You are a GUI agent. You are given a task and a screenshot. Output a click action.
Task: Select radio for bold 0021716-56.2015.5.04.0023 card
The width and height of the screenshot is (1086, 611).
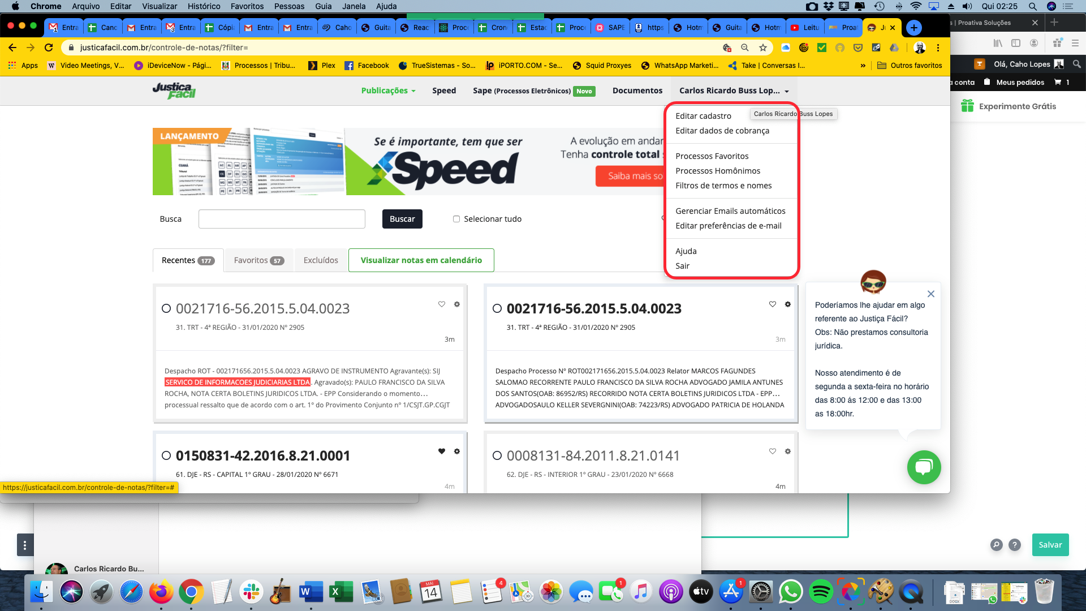pos(497,308)
